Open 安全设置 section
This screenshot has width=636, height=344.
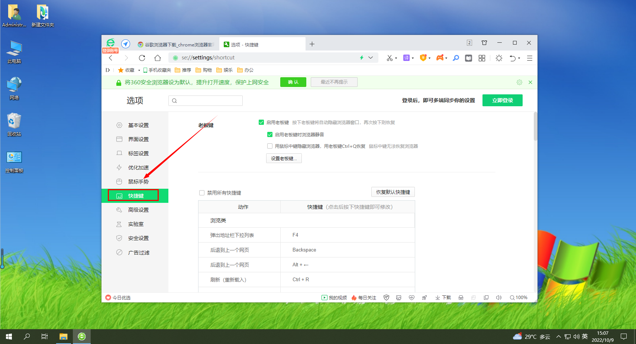coord(135,238)
